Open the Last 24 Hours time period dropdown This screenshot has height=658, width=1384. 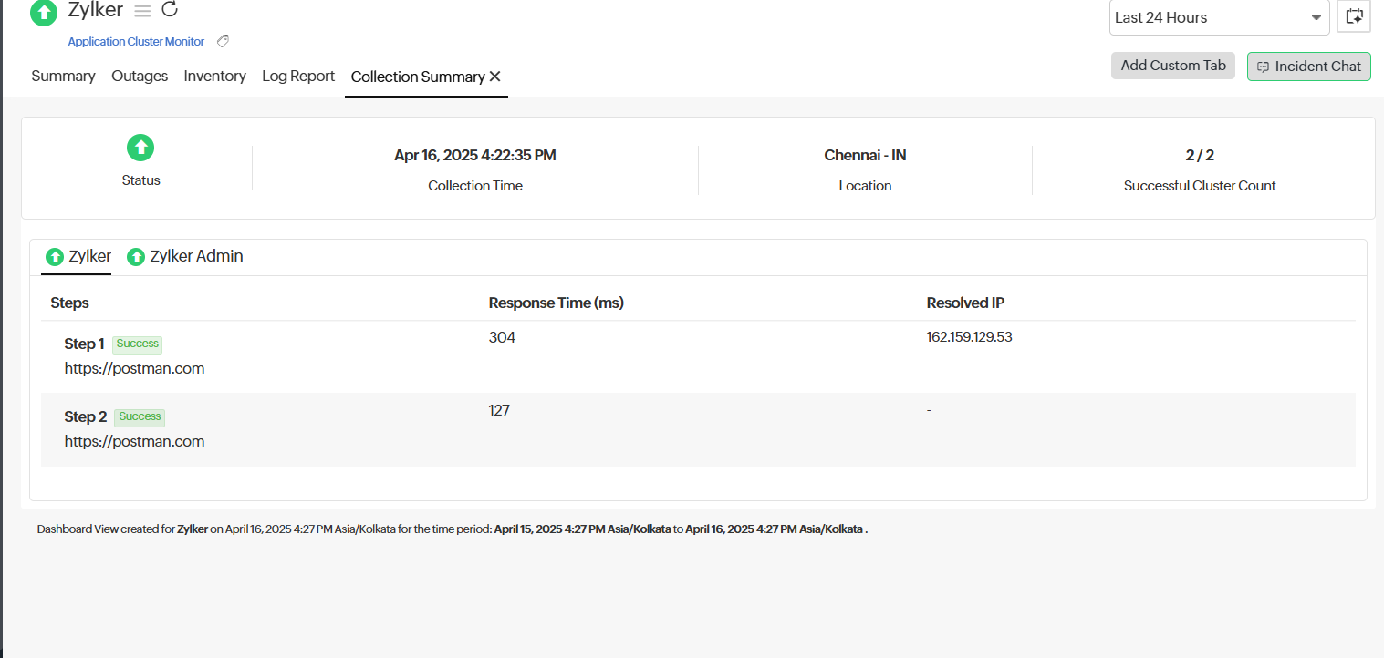pos(1208,17)
